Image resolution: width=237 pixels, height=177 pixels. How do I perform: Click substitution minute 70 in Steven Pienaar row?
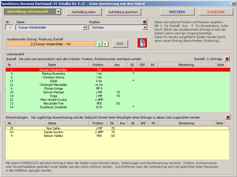[x=118, y=92]
